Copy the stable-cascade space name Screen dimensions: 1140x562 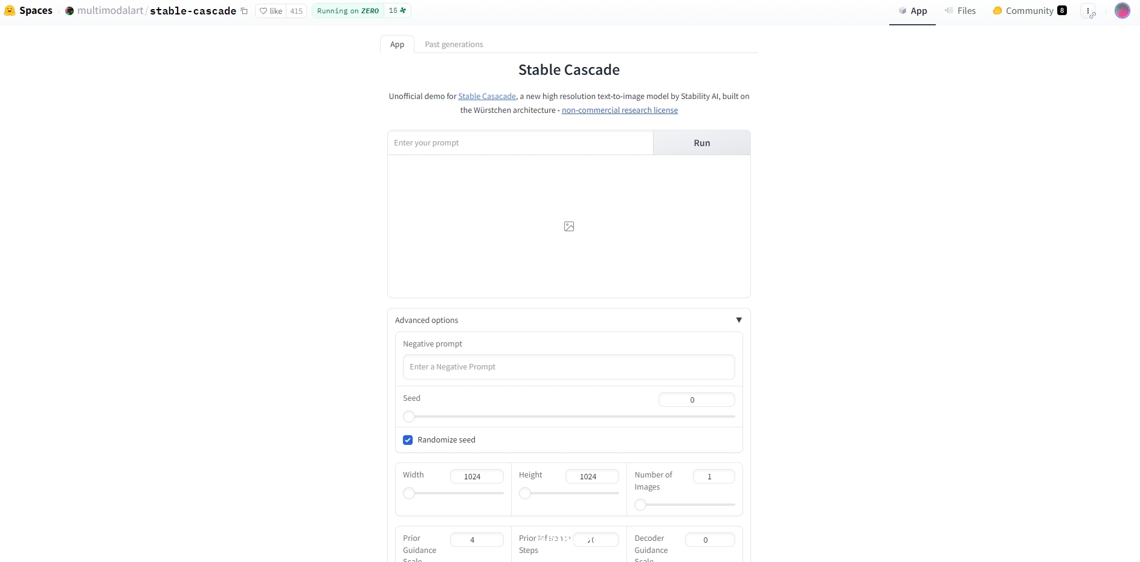click(x=244, y=11)
